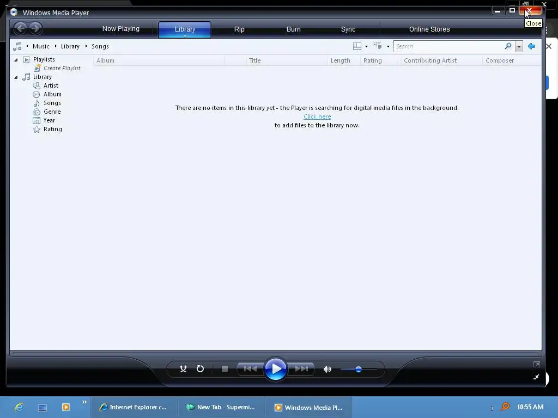Expand the arrow before Music breadcrumb

coord(27,46)
